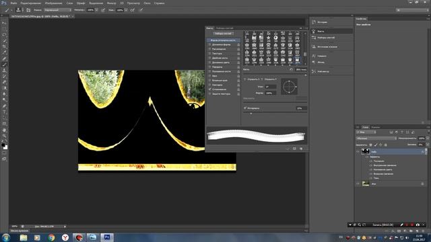Enable airbrush mode in options bar

[x=133, y=10]
